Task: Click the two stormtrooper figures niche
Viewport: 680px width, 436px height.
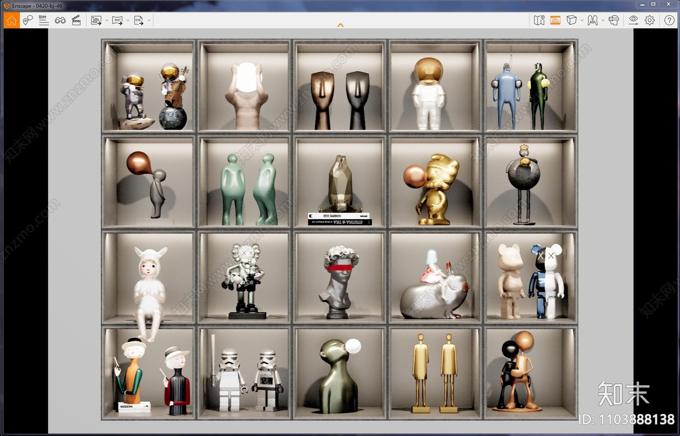Action: [x=245, y=373]
